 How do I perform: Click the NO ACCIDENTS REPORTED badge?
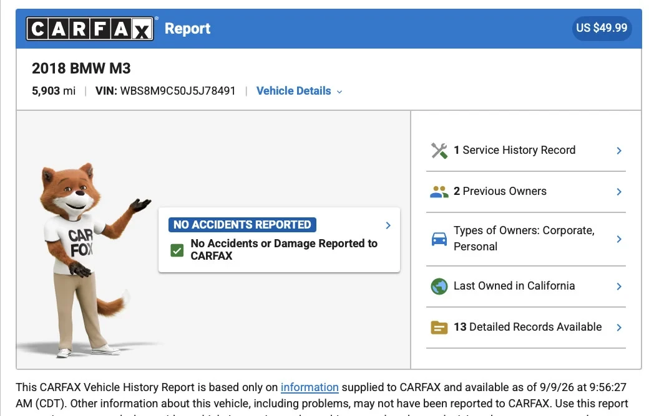tap(242, 225)
